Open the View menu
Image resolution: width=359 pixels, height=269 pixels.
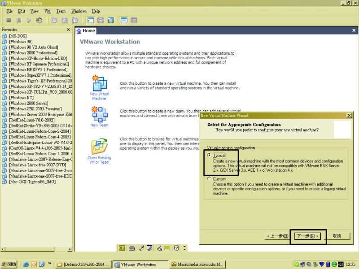35,11
